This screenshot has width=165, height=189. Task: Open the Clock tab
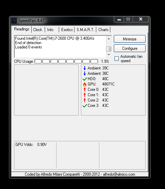38,30
